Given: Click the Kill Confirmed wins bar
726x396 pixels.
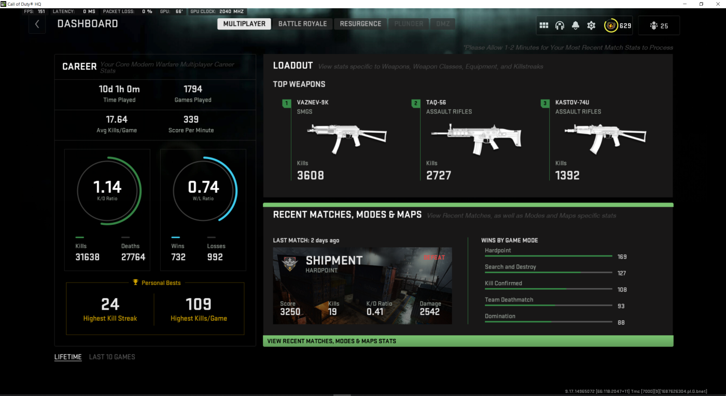Looking at the screenshot, I should pos(549,289).
